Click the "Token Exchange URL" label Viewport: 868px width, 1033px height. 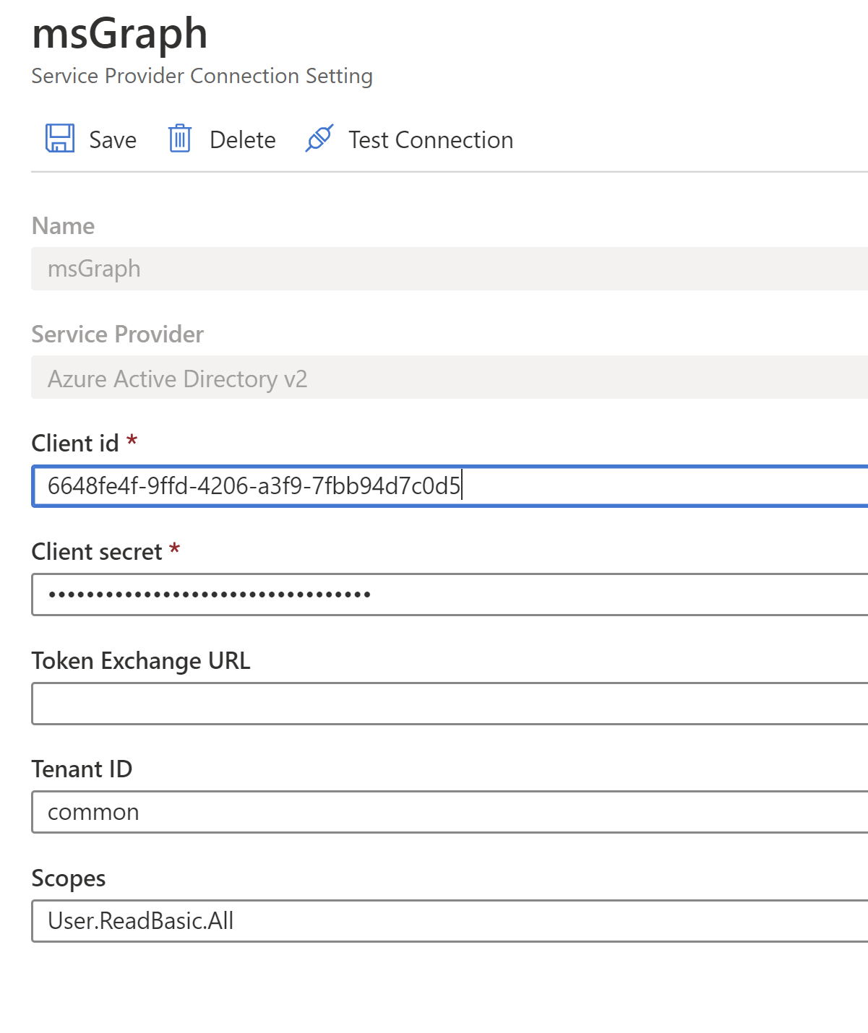140,660
